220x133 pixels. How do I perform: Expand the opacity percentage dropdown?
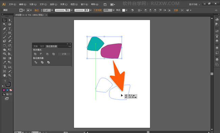[x=114, y=10]
